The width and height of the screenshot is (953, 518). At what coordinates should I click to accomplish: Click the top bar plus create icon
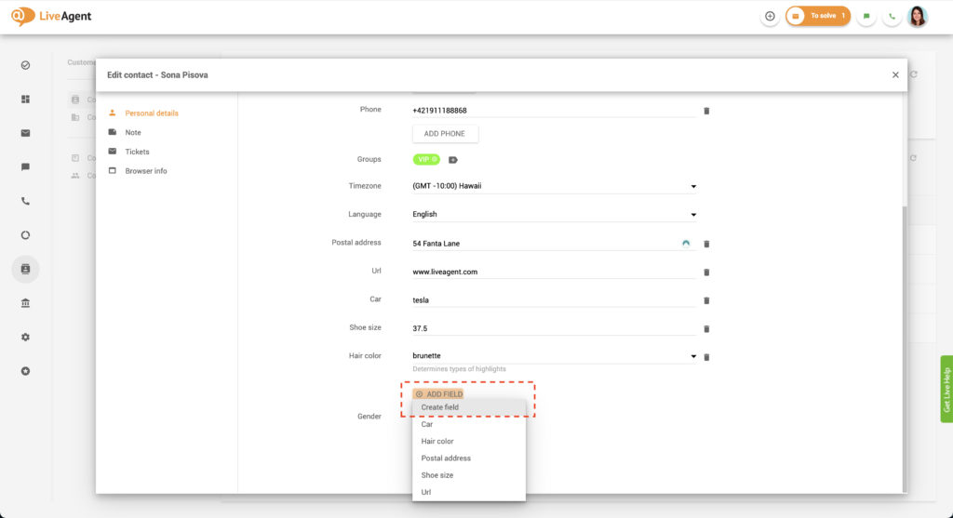[770, 16]
